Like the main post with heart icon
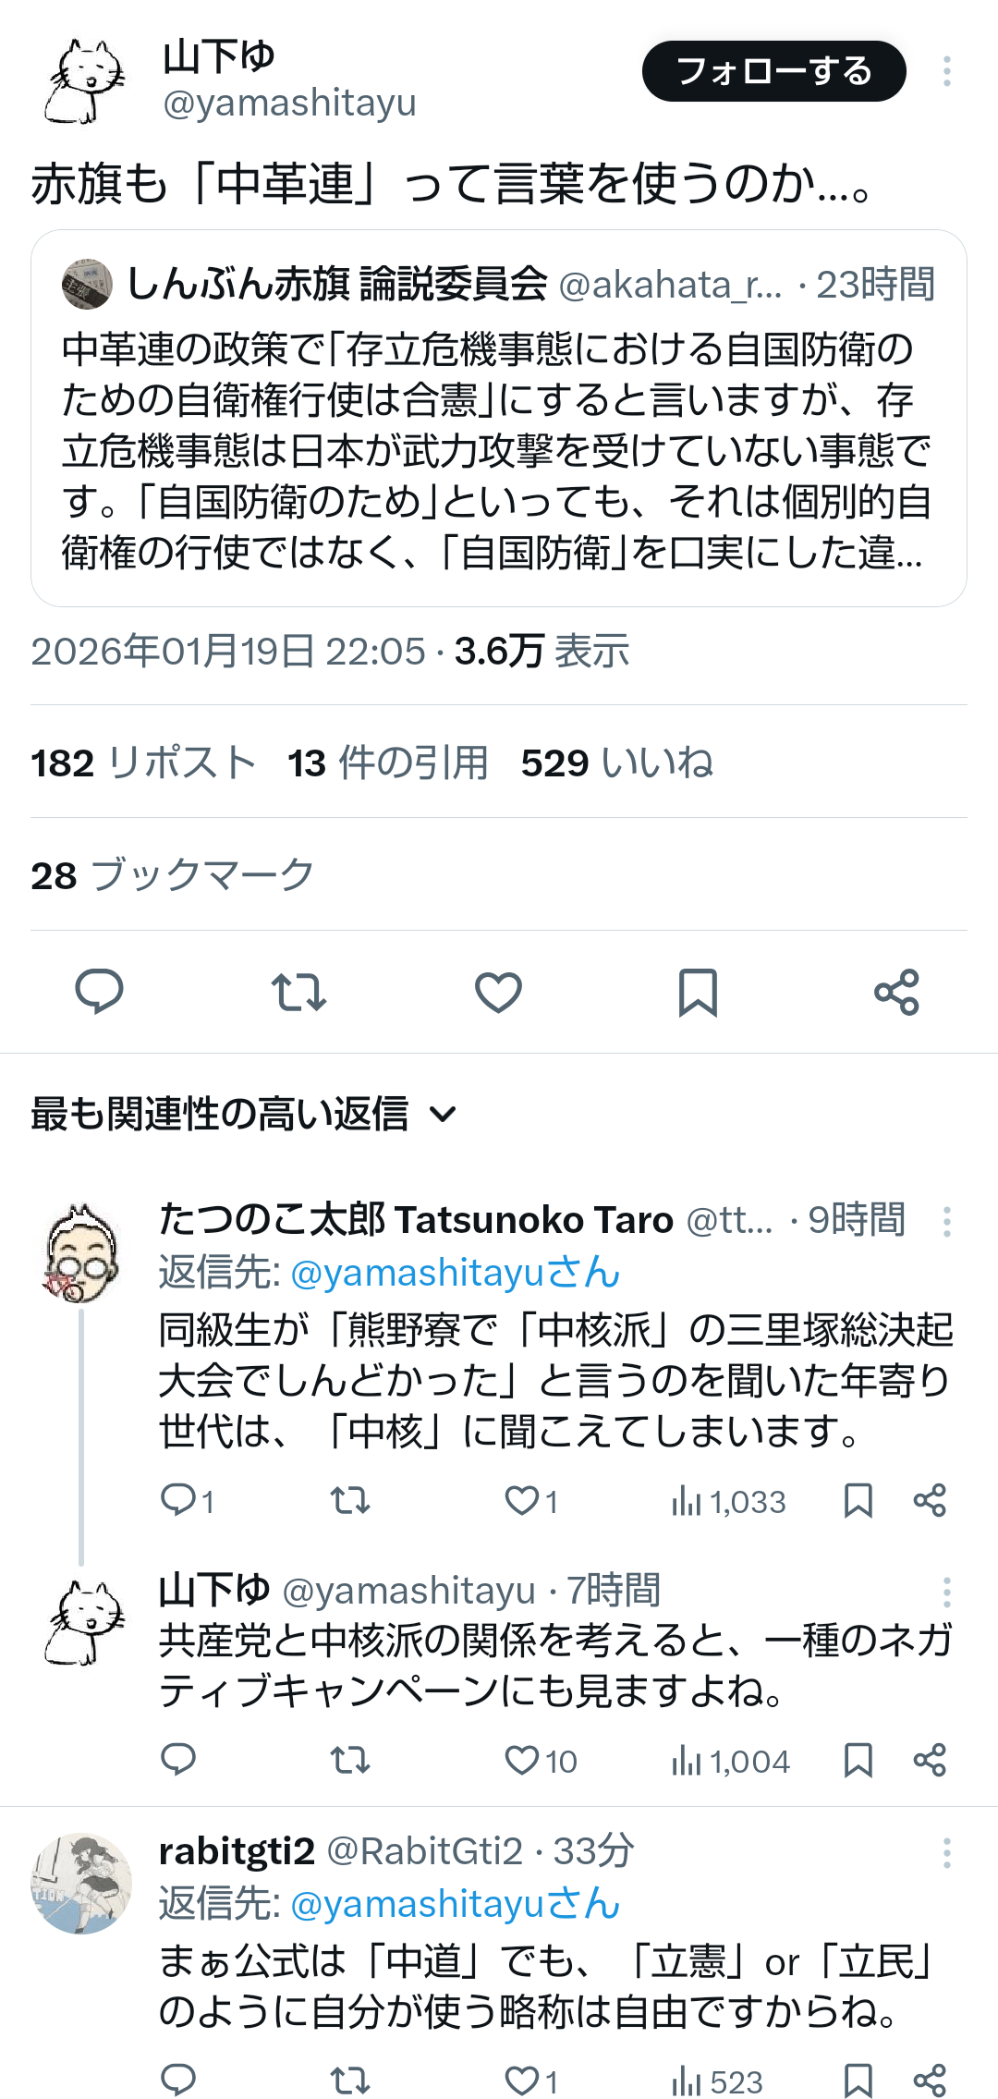This screenshot has width=998, height=2099. (x=498, y=992)
